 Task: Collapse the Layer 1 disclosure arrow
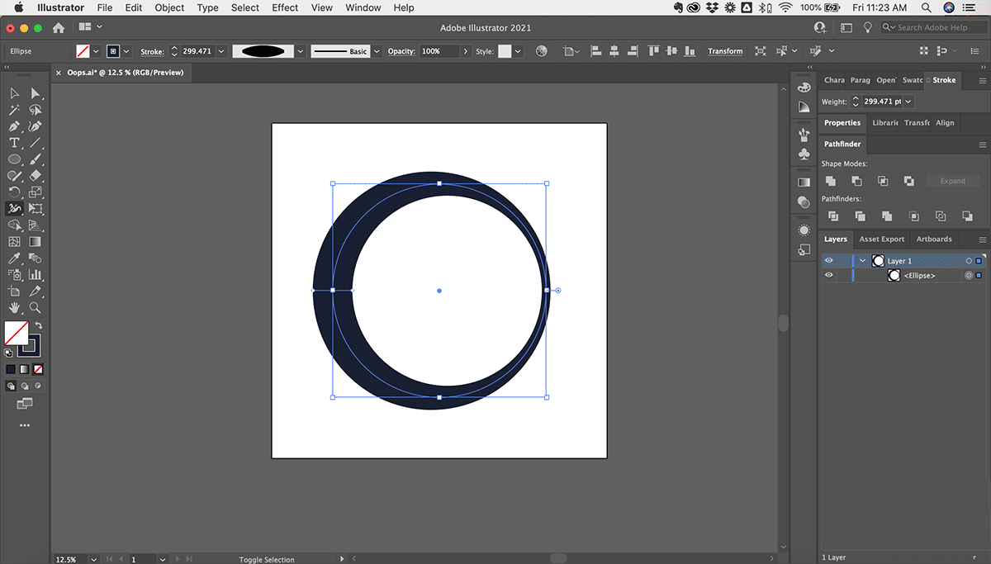(863, 261)
